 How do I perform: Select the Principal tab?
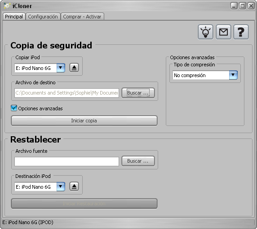pyautogui.click(x=14, y=17)
